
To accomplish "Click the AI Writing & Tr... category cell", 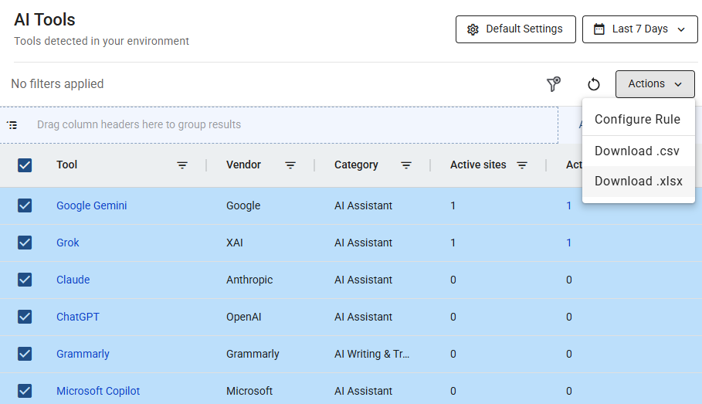I will click(x=371, y=354).
